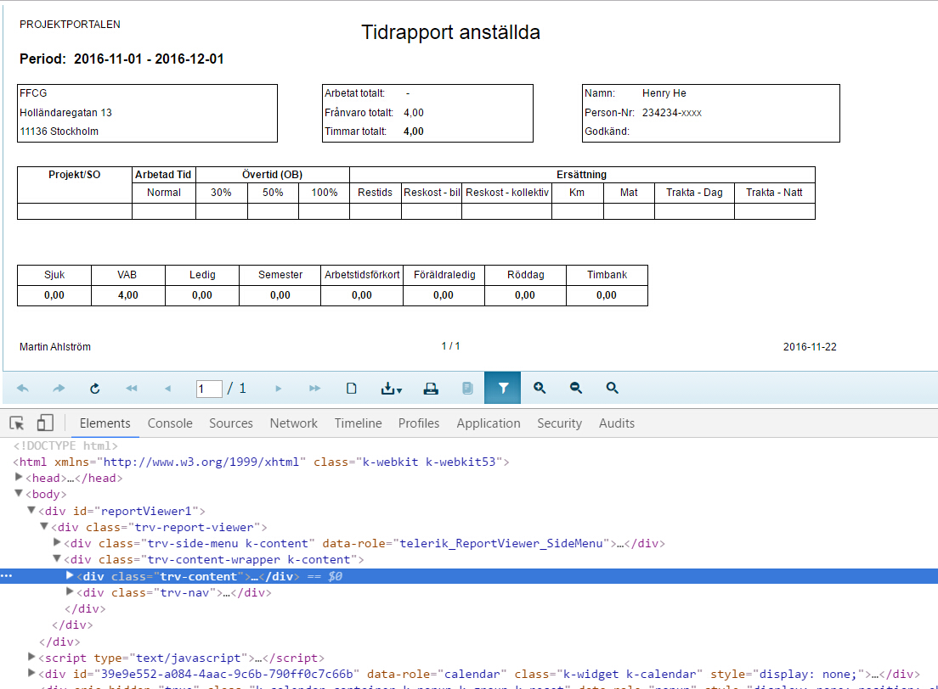The height and width of the screenshot is (689, 938).
Task: Toggle print preview page icon
Action: (352, 389)
